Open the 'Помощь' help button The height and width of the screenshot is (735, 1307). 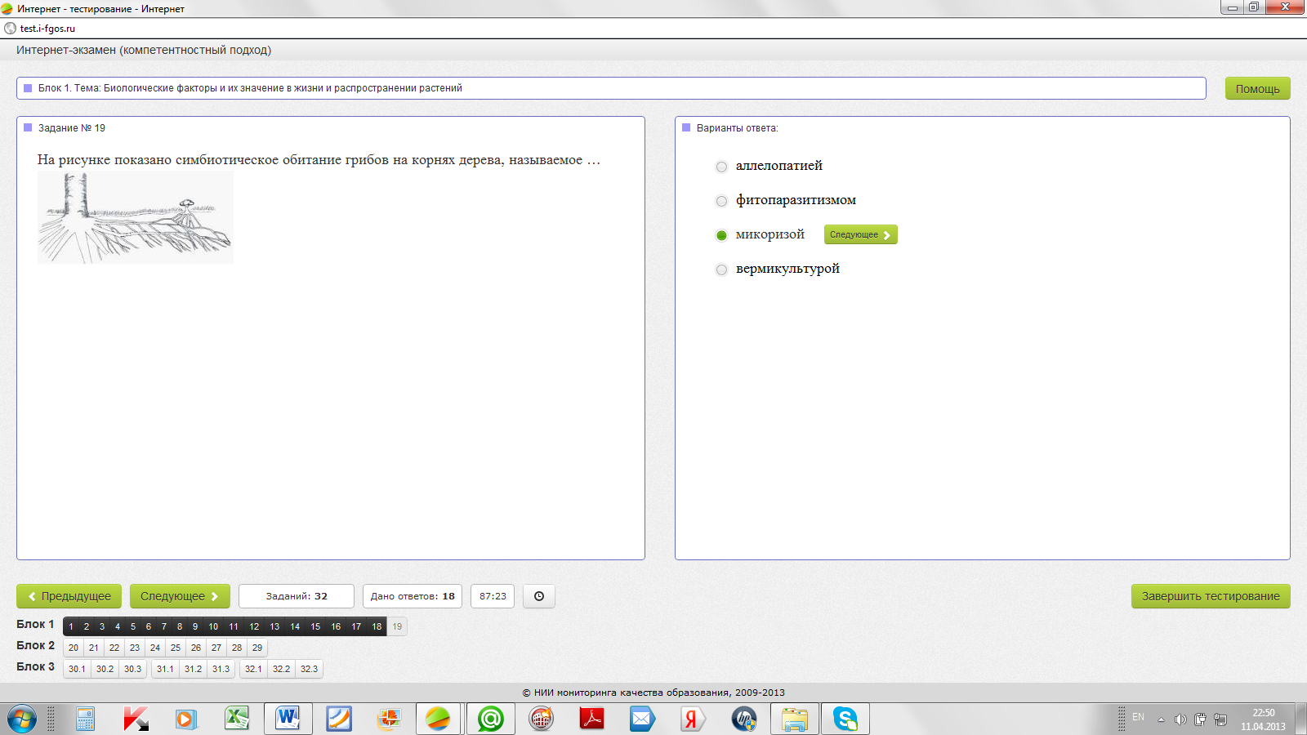[1257, 88]
